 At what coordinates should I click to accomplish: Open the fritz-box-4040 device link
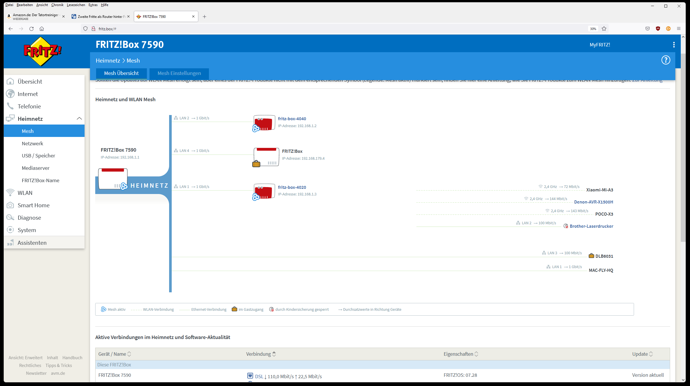pos(292,119)
